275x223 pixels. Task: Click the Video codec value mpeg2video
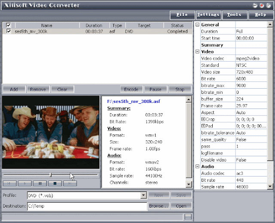pos(247,59)
